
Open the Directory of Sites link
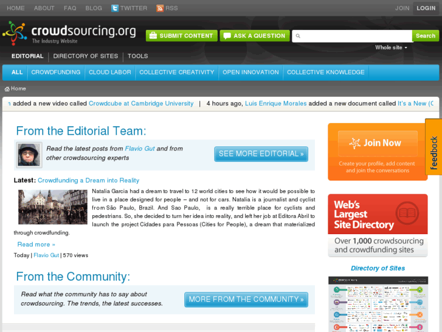tap(378, 268)
